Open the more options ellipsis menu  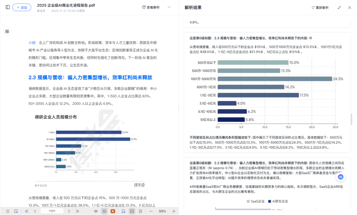tap(169, 7)
